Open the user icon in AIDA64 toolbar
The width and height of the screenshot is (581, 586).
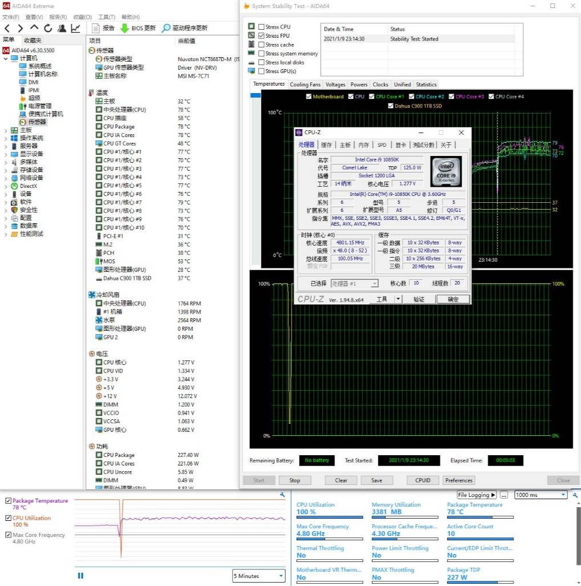[62, 28]
